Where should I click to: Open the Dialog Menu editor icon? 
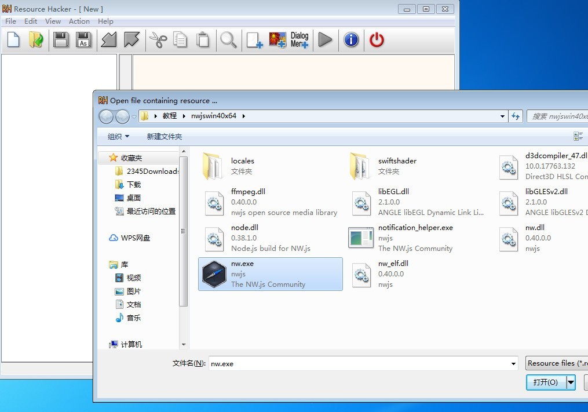click(x=300, y=40)
